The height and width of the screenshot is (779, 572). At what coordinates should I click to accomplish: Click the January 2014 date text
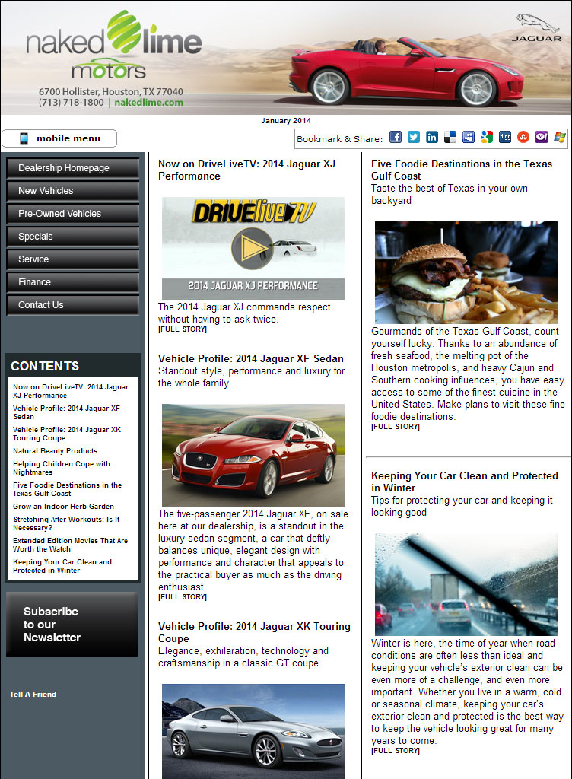pyautogui.click(x=286, y=121)
